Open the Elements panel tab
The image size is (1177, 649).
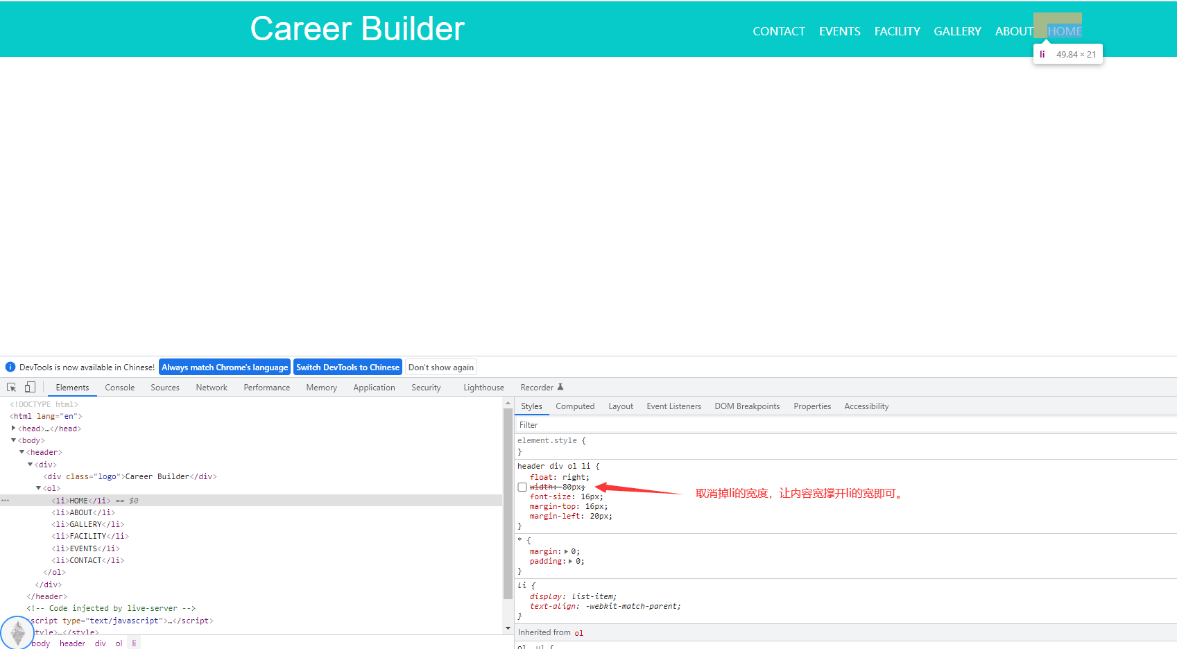pos(72,388)
